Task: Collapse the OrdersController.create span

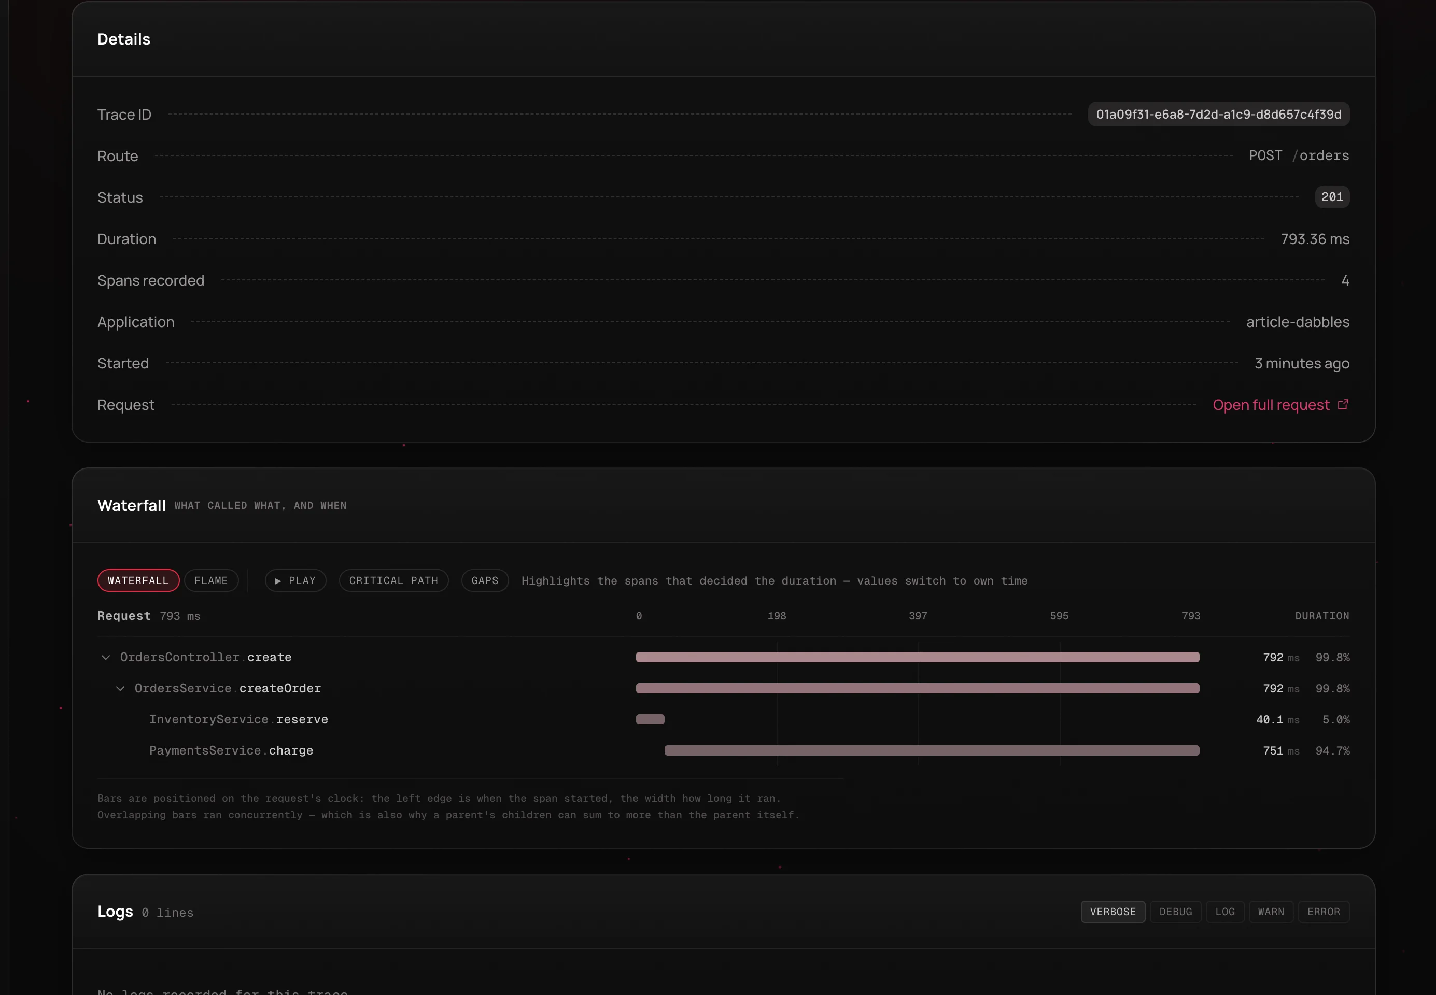Action: [106, 657]
